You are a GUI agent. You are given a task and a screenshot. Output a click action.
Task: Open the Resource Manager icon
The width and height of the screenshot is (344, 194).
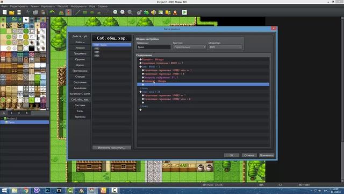tap(168, 12)
